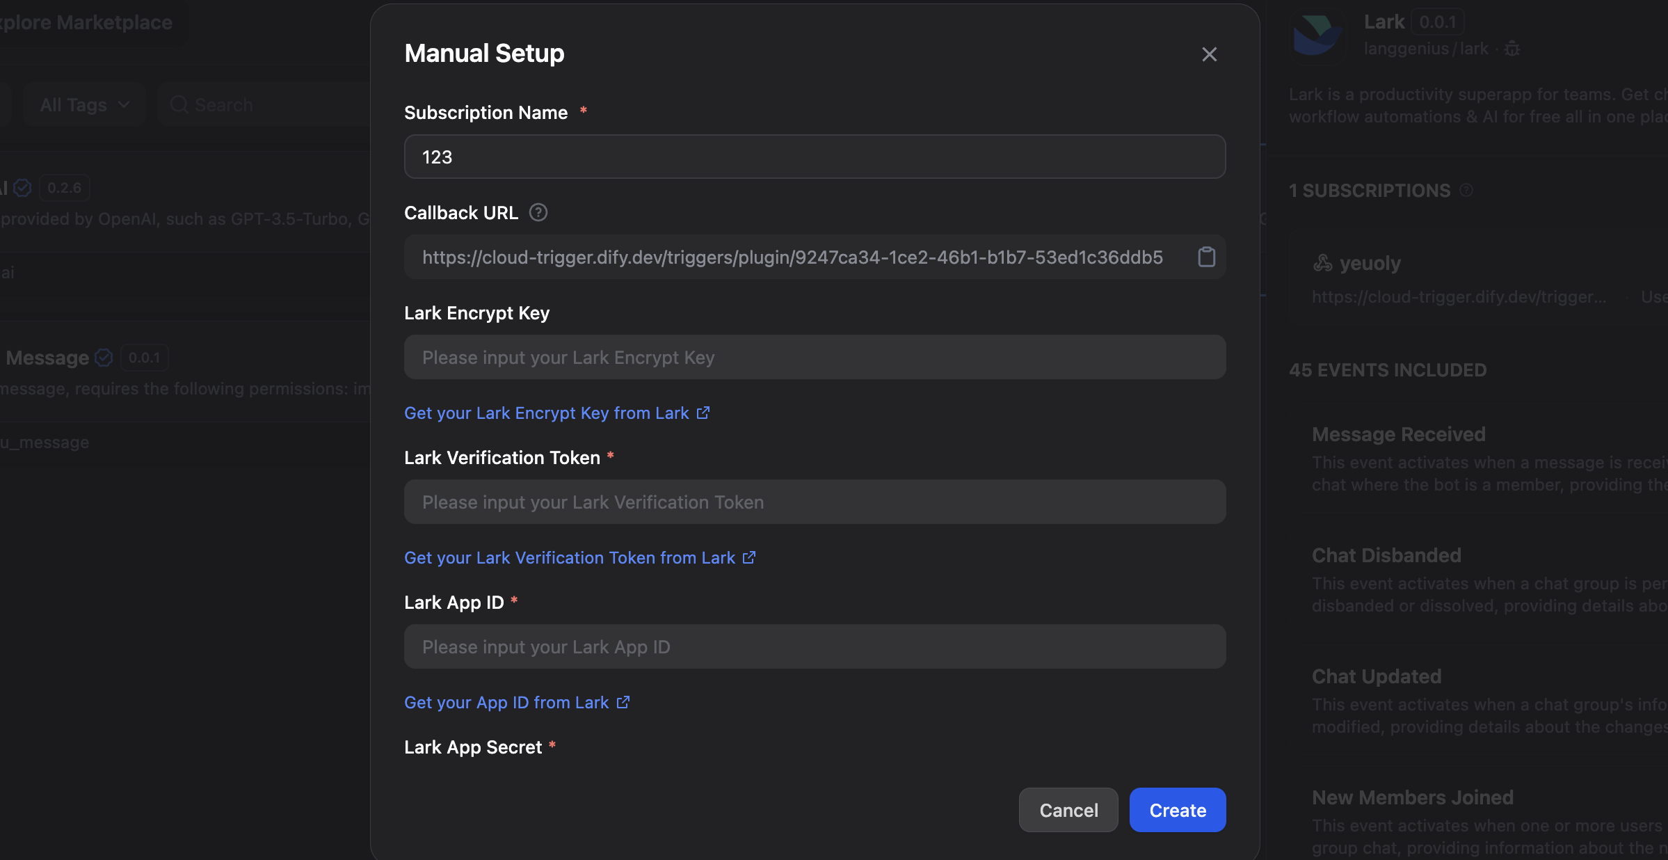Image resolution: width=1668 pixels, height=860 pixels.
Task: Click the Callback URL help question icon
Action: [538, 212]
